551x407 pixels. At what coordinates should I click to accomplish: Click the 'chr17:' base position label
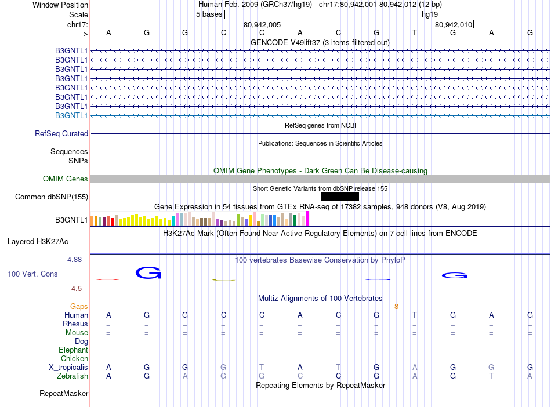click(x=78, y=24)
